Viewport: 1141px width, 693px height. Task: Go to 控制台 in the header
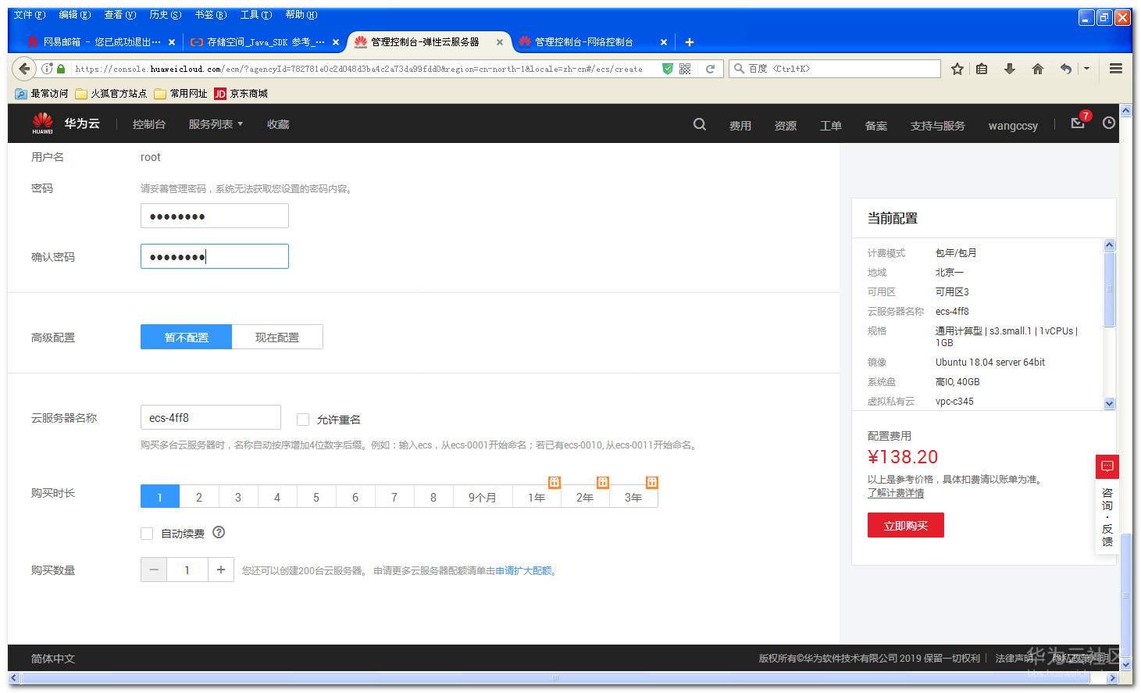[148, 124]
